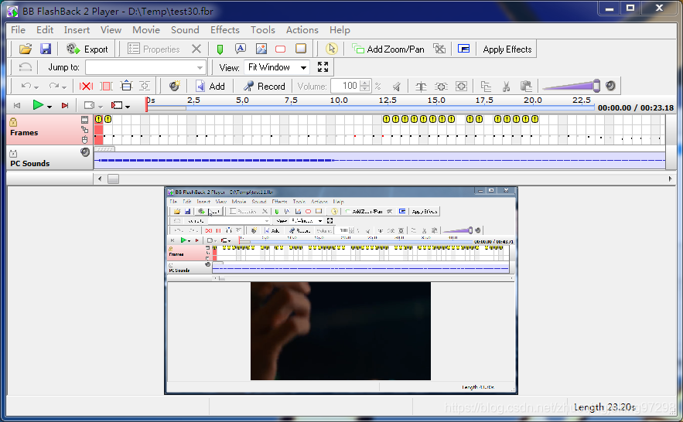This screenshot has height=422, width=683.
Task: Click the delete X icon next to Properties
Action: click(196, 49)
